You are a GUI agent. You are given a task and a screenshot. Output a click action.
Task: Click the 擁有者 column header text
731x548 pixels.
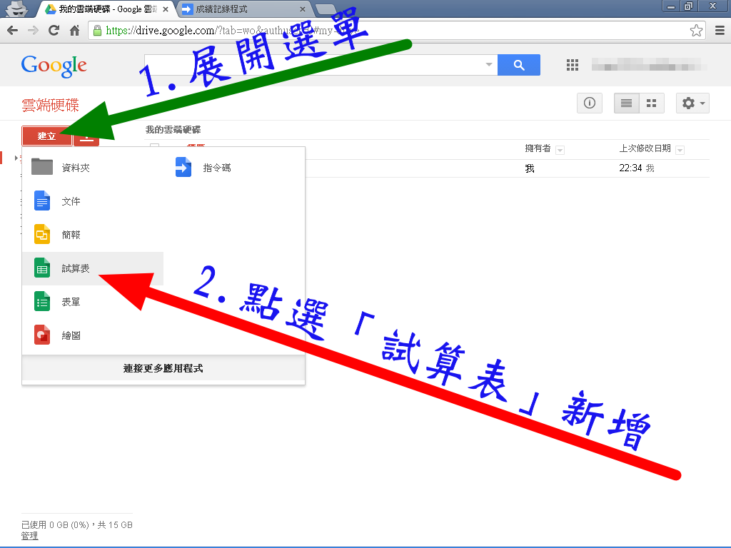pyautogui.click(x=538, y=148)
